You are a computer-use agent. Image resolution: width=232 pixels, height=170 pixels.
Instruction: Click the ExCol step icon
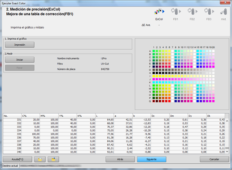(159, 12)
